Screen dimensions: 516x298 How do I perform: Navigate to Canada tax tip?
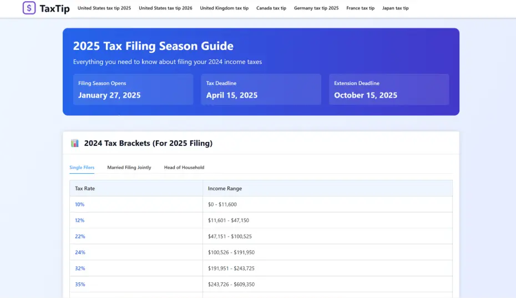(x=271, y=8)
